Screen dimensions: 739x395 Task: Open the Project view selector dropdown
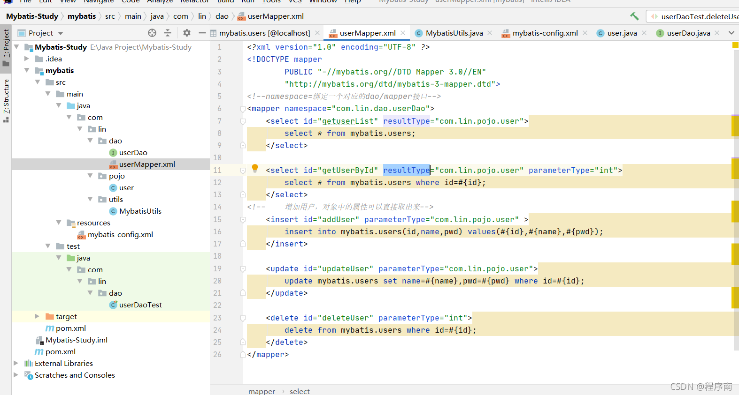click(61, 33)
